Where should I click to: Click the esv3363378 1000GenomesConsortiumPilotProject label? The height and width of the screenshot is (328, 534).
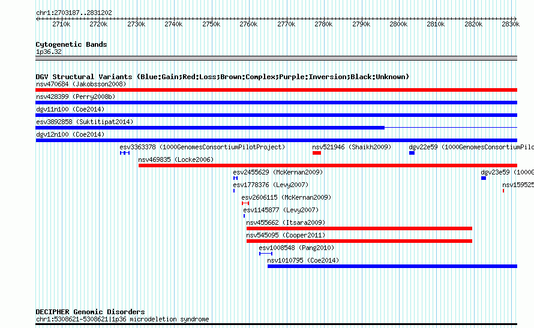tap(202, 147)
